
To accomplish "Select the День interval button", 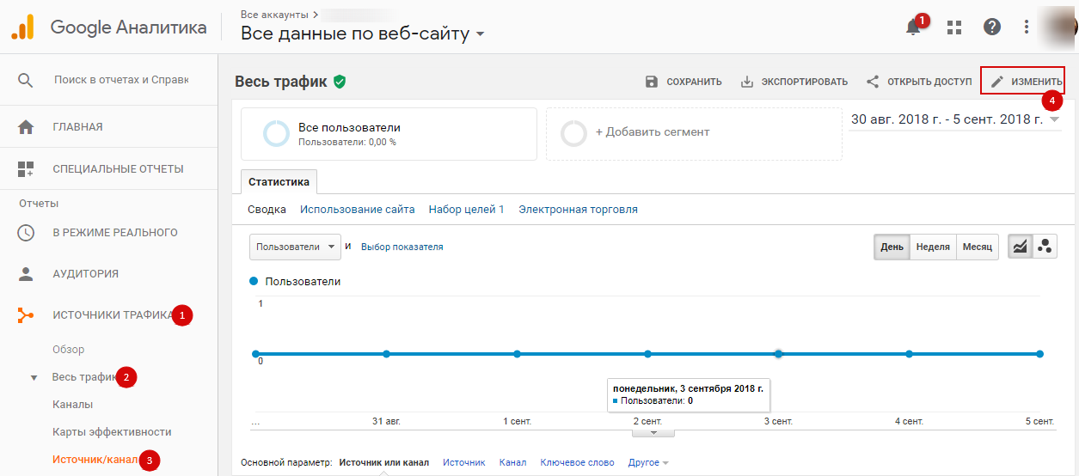I will click(x=892, y=247).
